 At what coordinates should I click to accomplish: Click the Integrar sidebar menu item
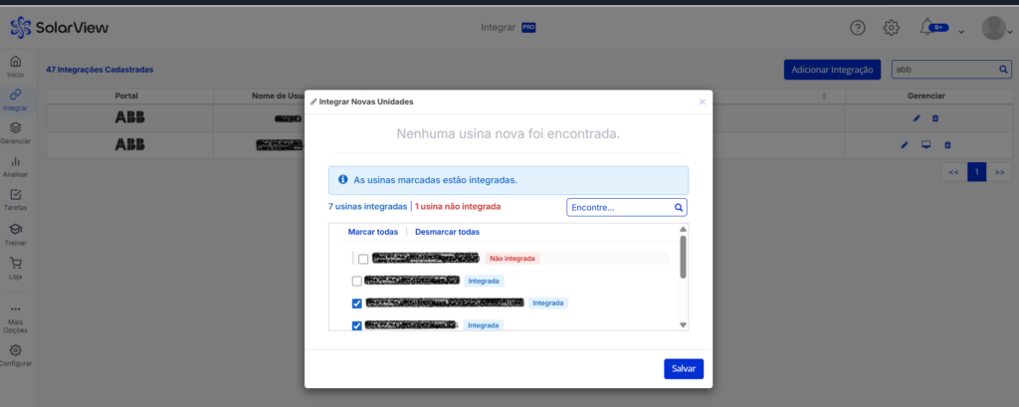point(15,98)
